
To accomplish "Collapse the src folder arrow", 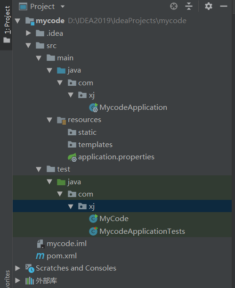I will 28,46.
